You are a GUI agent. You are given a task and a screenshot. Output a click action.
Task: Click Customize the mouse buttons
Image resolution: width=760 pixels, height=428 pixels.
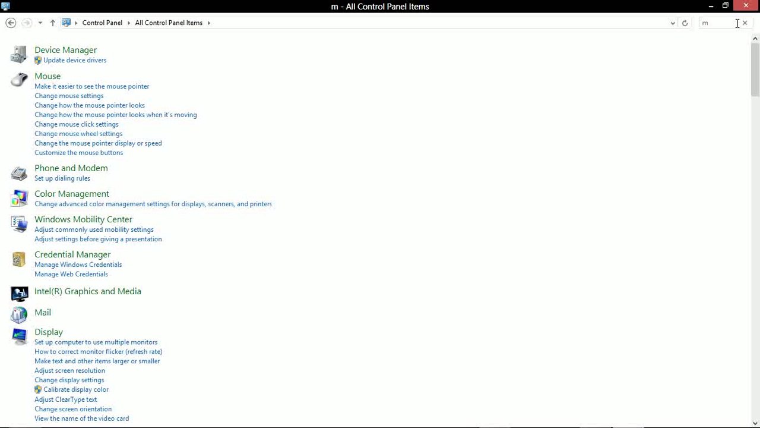(79, 153)
